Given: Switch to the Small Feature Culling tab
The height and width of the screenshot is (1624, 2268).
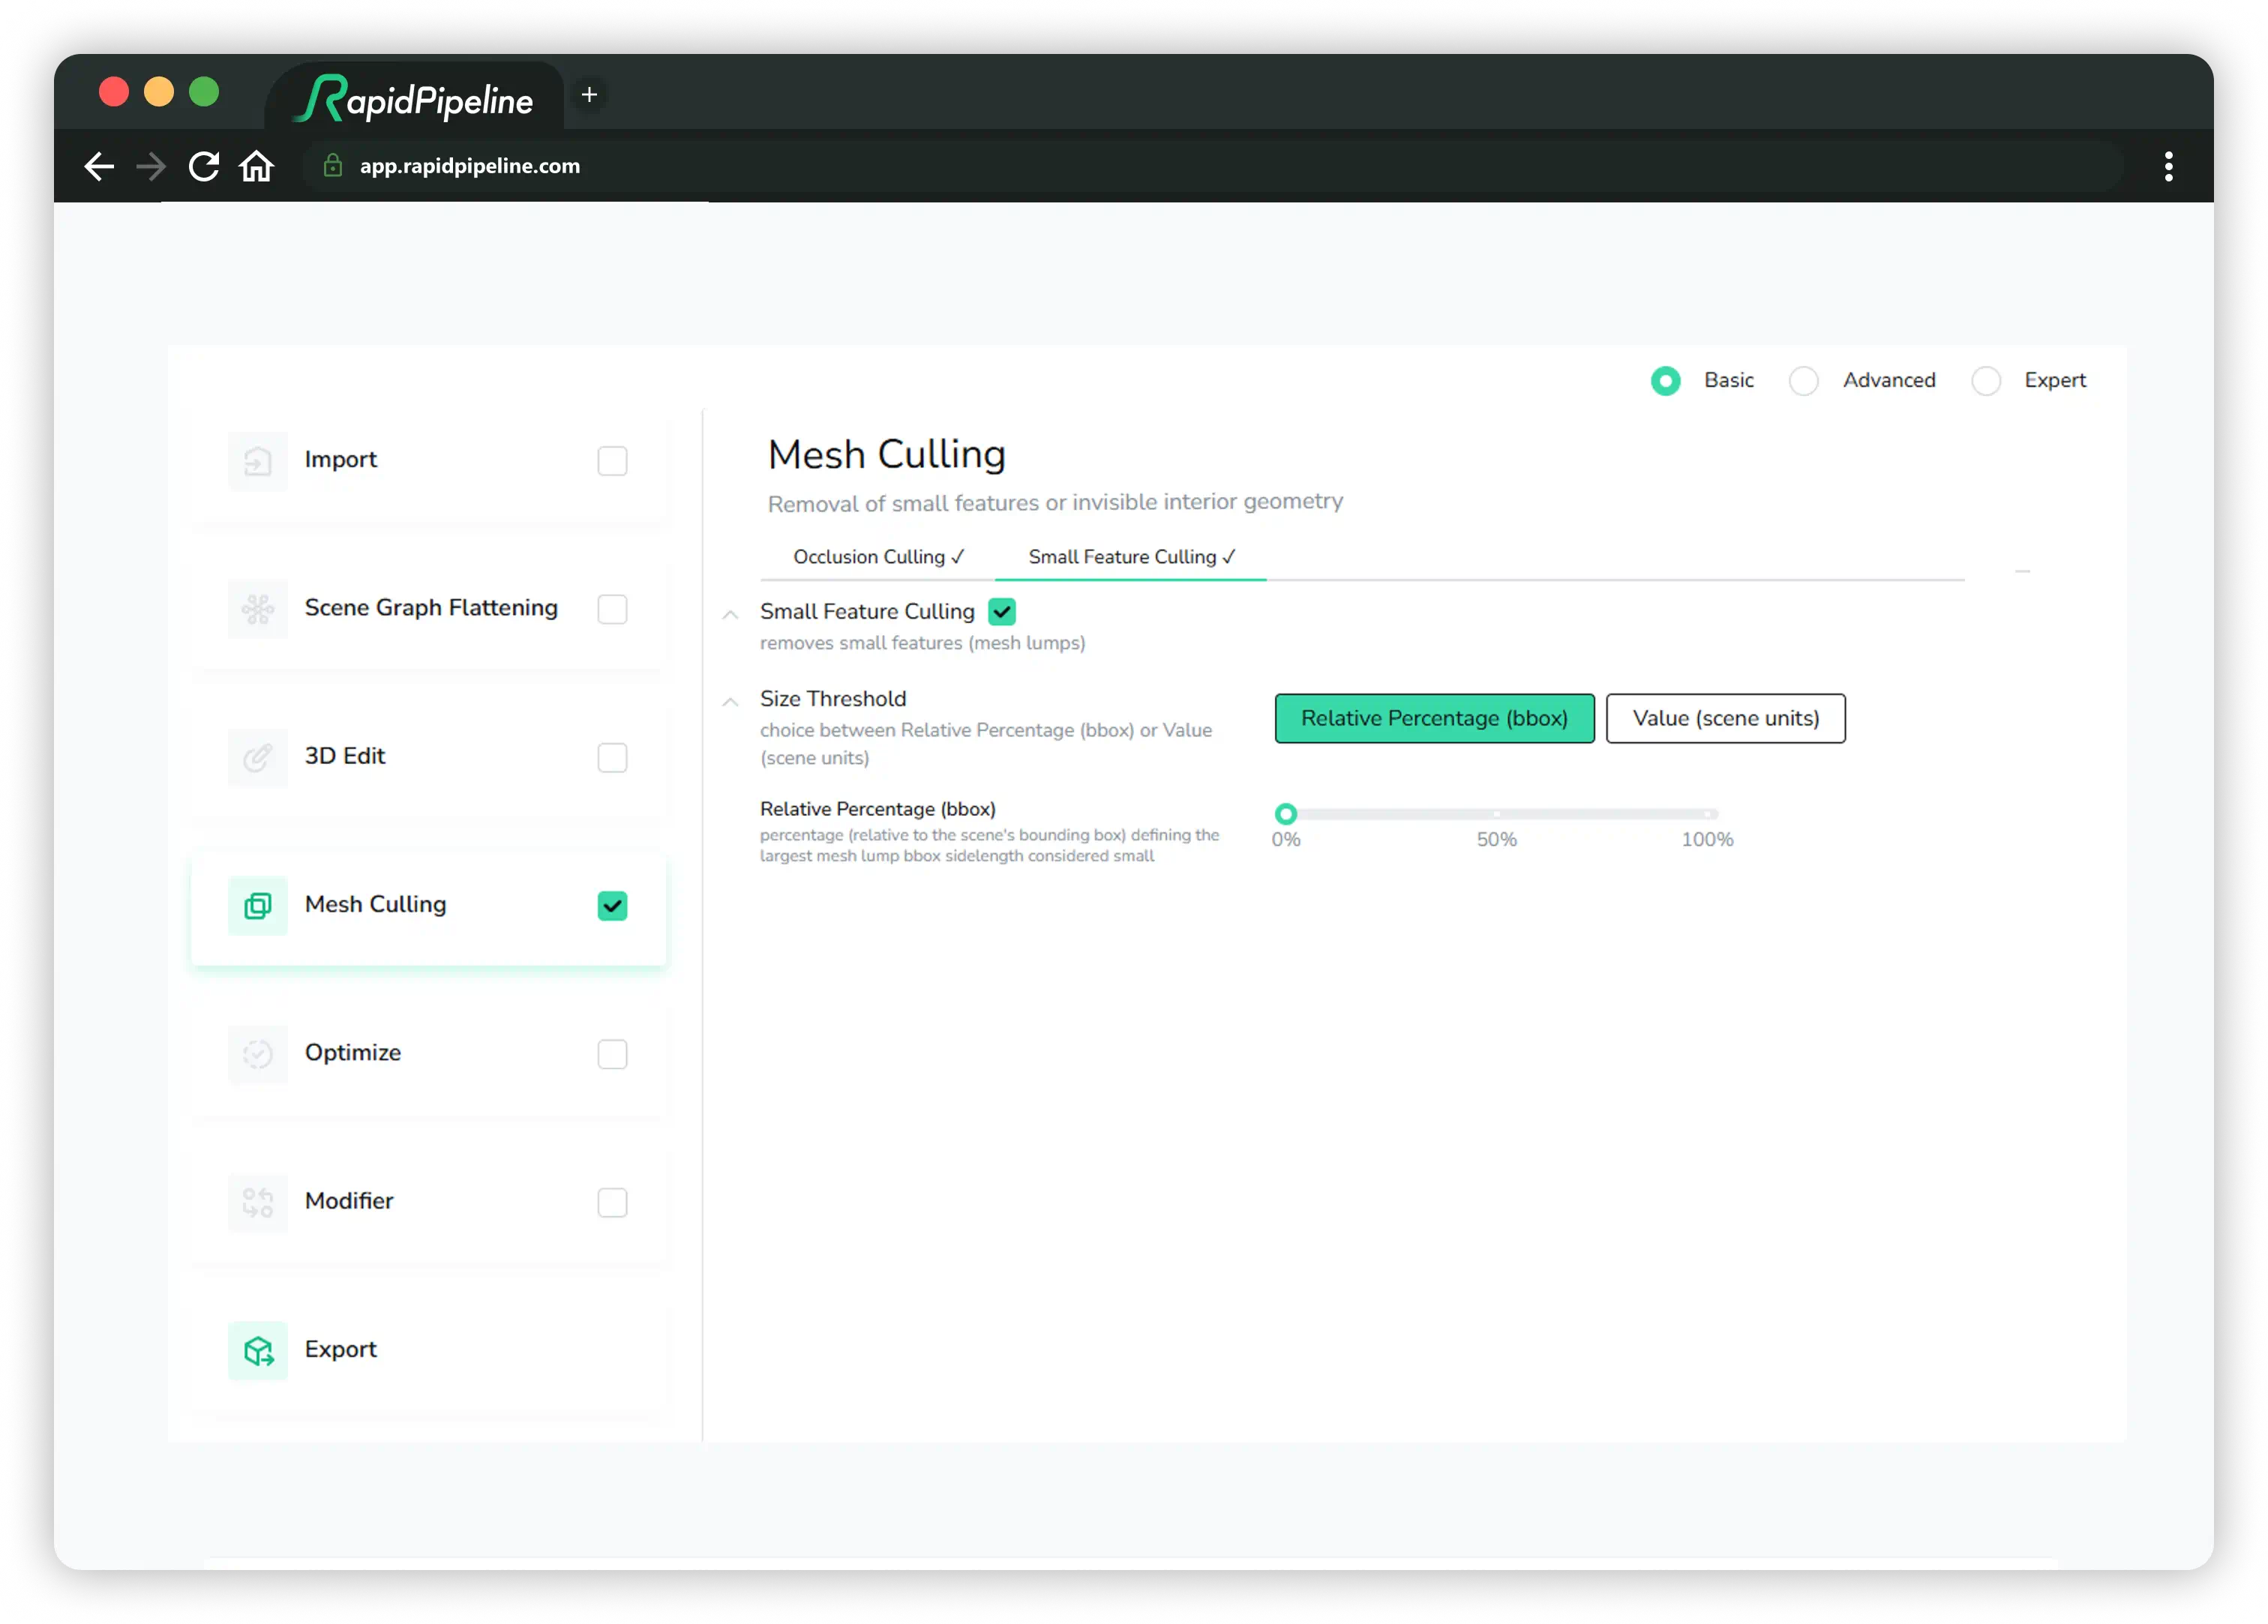Looking at the screenshot, I should [1131, 557].
